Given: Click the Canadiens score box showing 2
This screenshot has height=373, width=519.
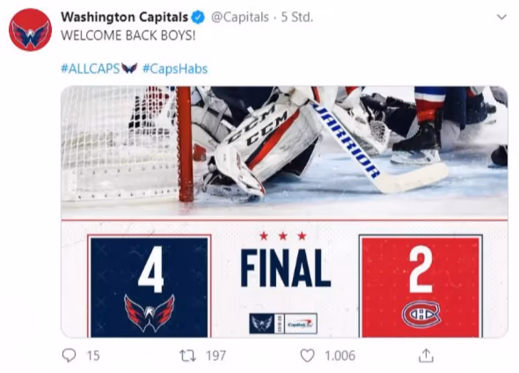Looking at the screenshot, I should (x=421, y=286).
